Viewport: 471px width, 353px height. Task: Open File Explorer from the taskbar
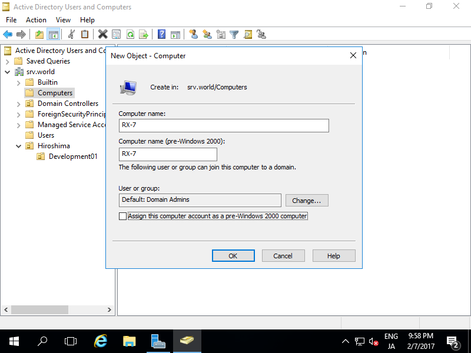[x=130, y=341]
